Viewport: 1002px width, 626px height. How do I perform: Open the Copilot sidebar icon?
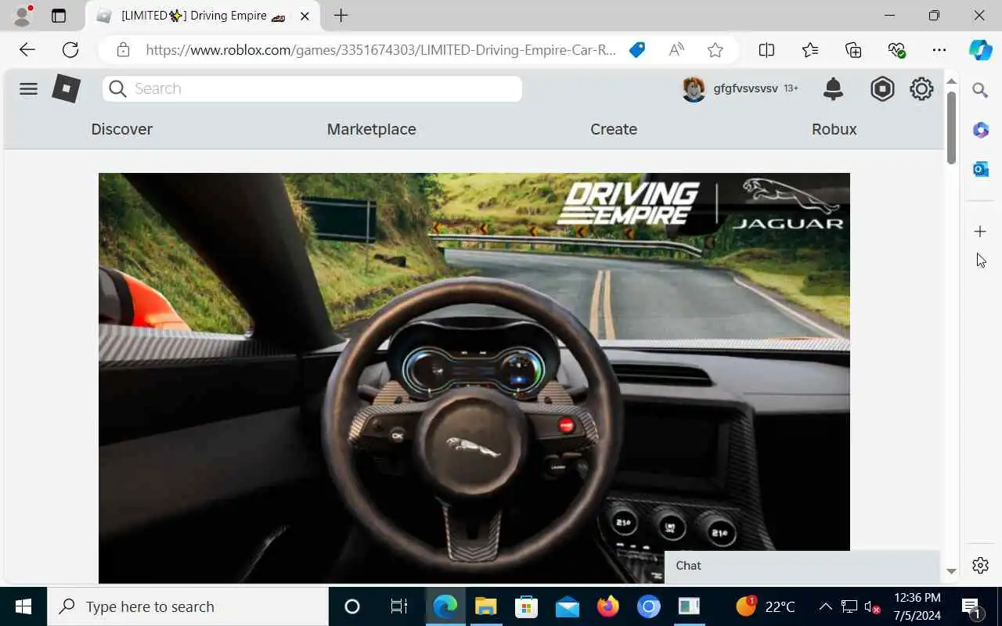pyautogui.click(x=980, y=50)
